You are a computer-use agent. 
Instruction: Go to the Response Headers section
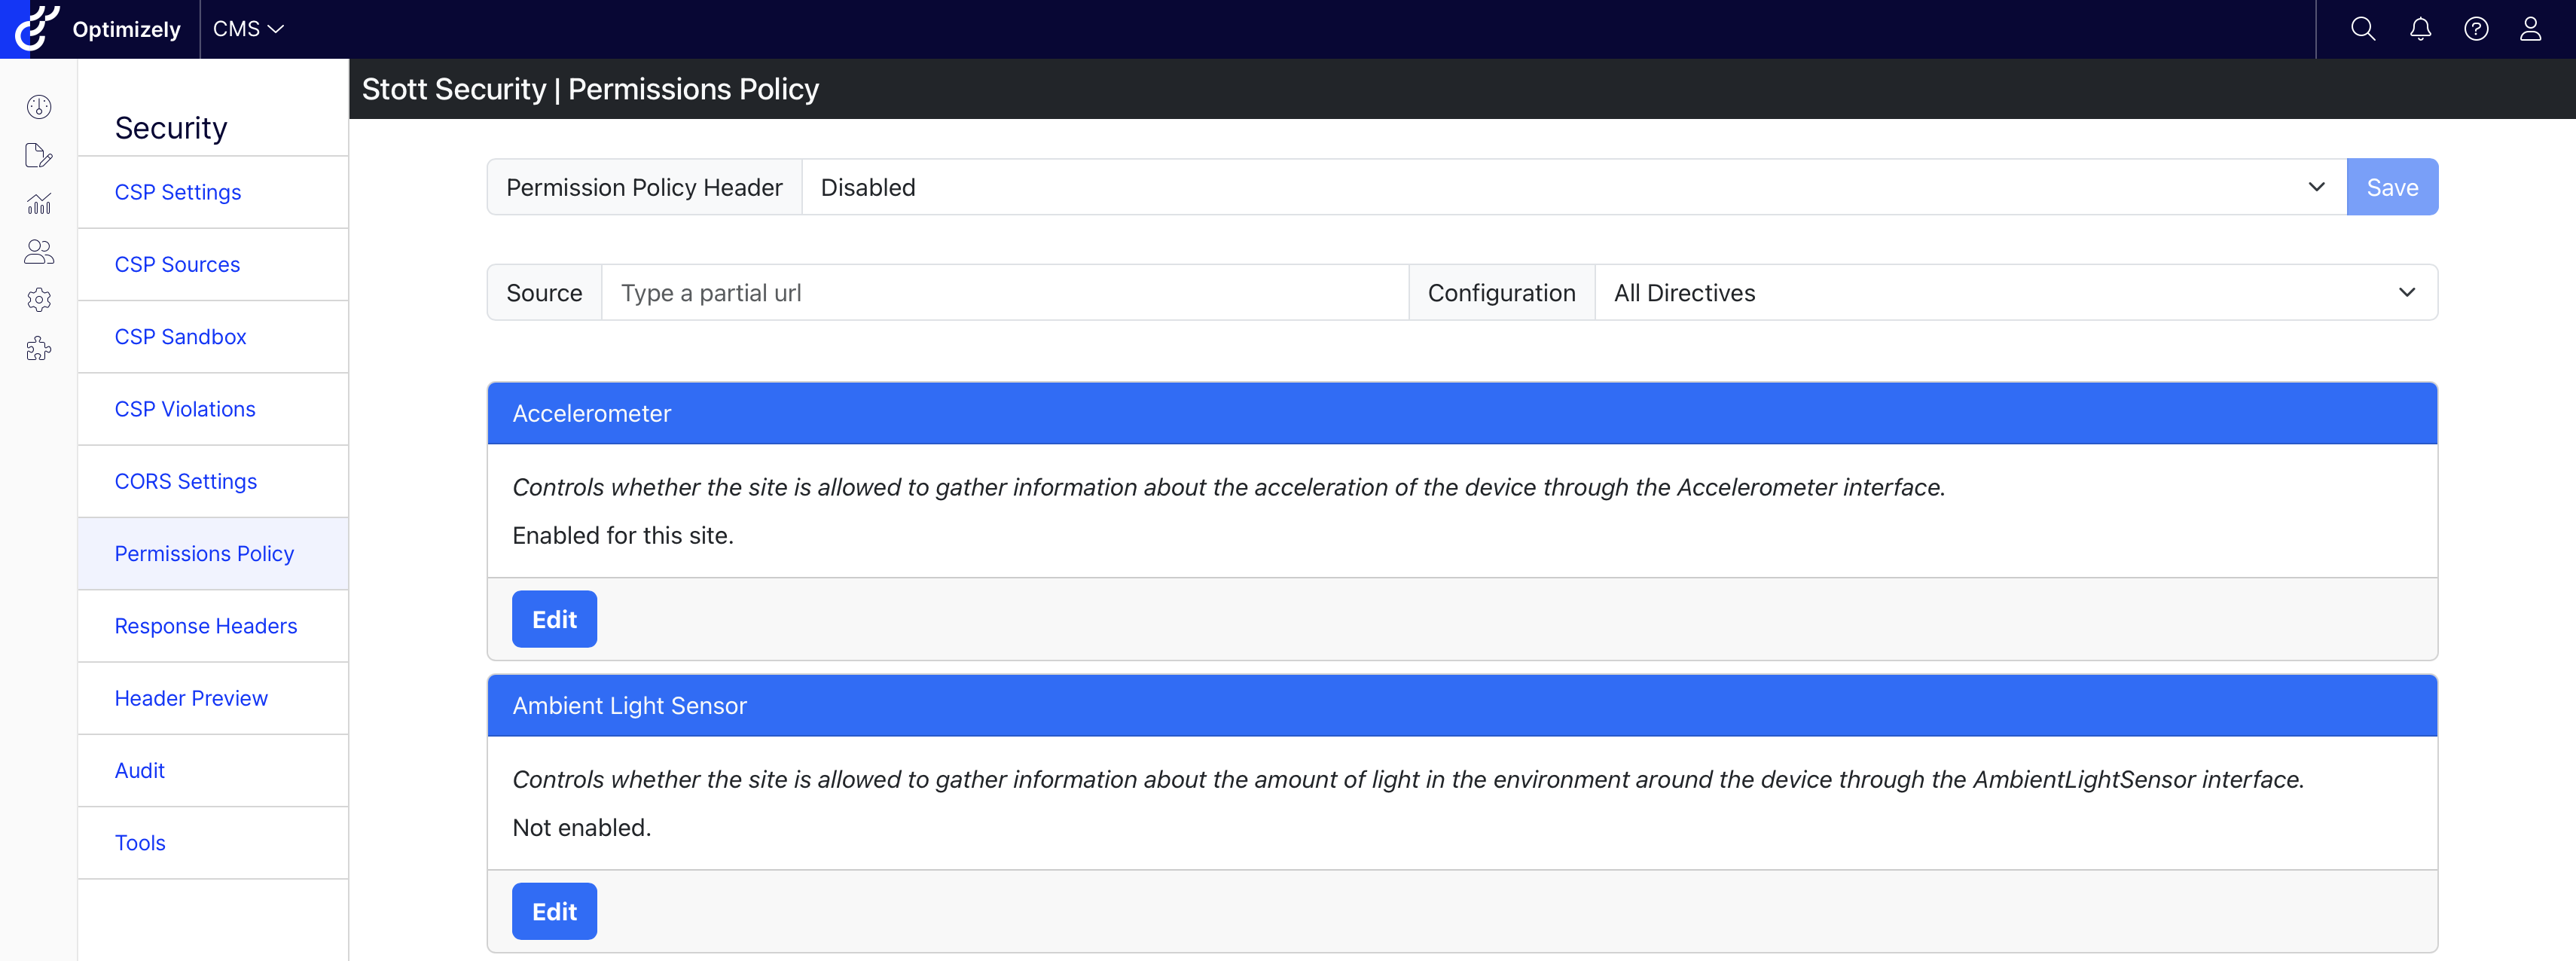click(206, 626)
